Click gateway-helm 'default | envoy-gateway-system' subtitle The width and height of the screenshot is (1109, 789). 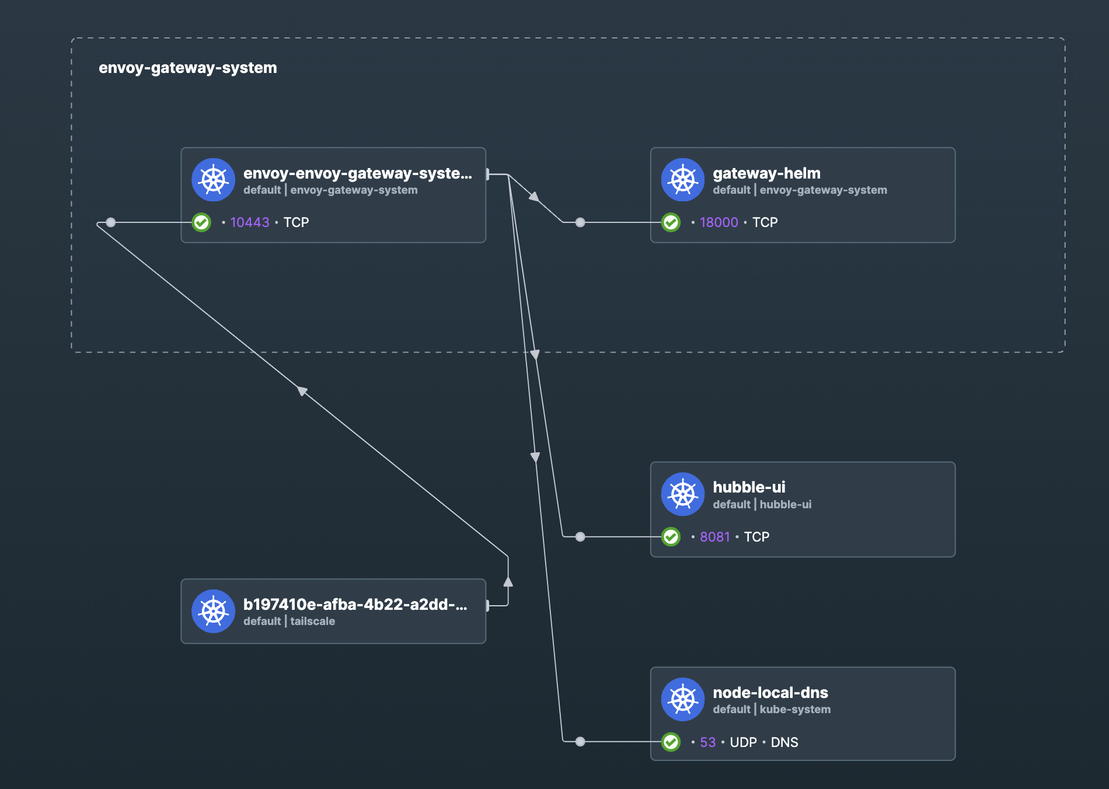click(800, 190)
